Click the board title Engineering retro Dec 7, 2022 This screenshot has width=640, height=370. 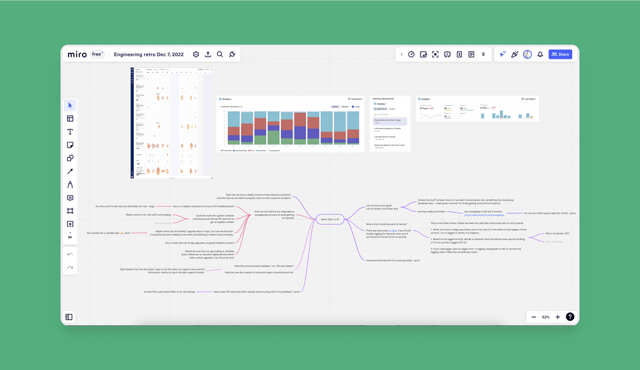coord(148,54)
